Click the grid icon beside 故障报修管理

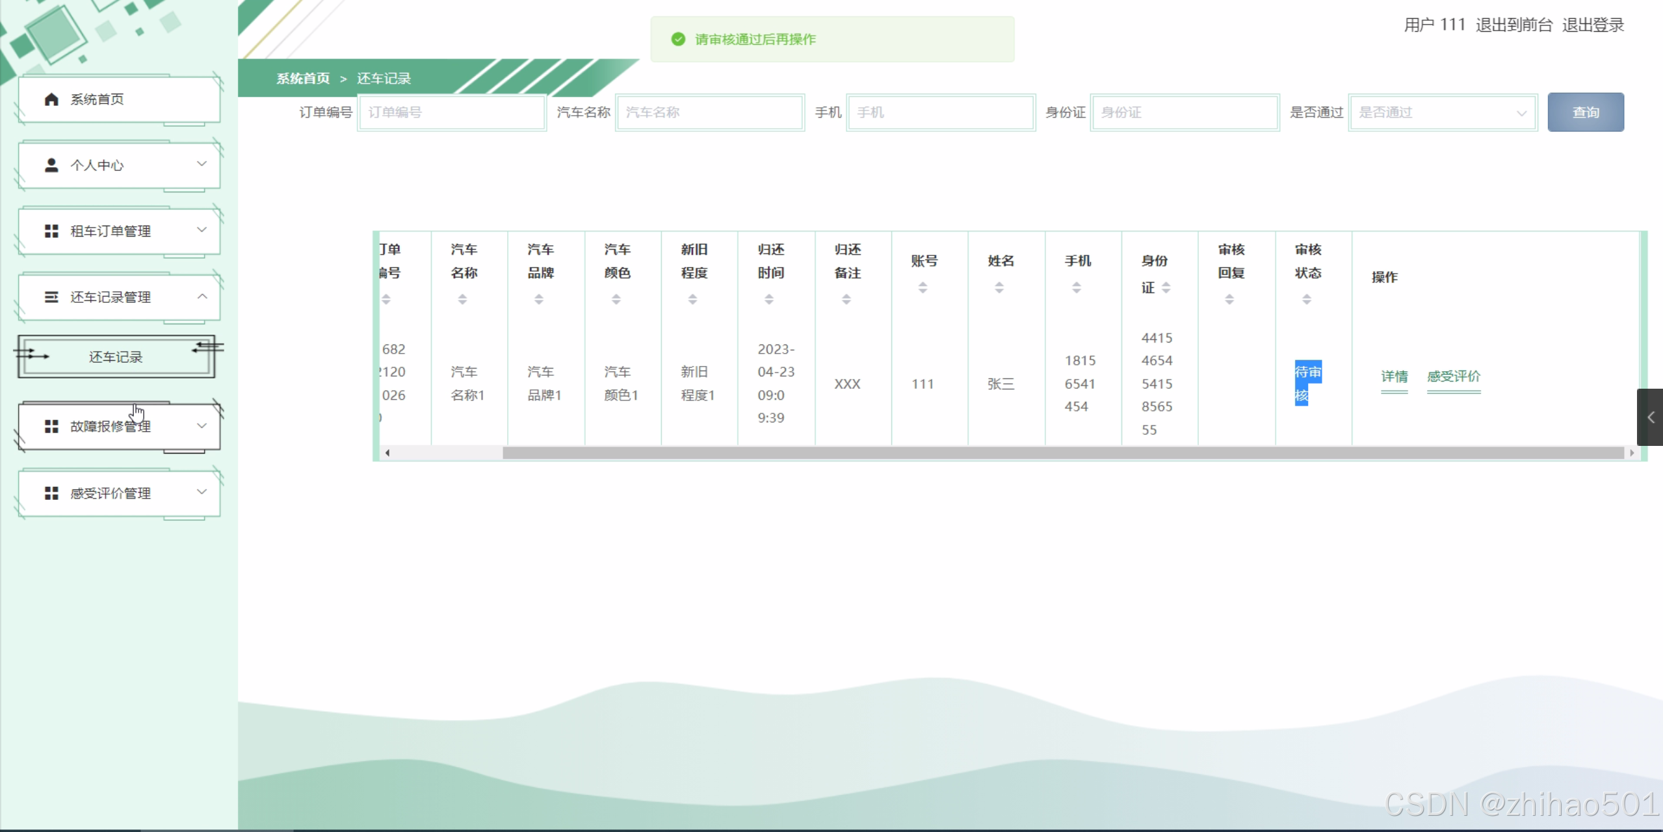(x=51, y=426)
